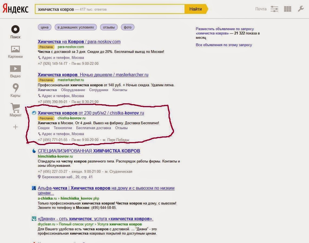This screenshot has height=243, width=309.
Task: Select the отзывы suggestion chip
Action: coord(109,27)
